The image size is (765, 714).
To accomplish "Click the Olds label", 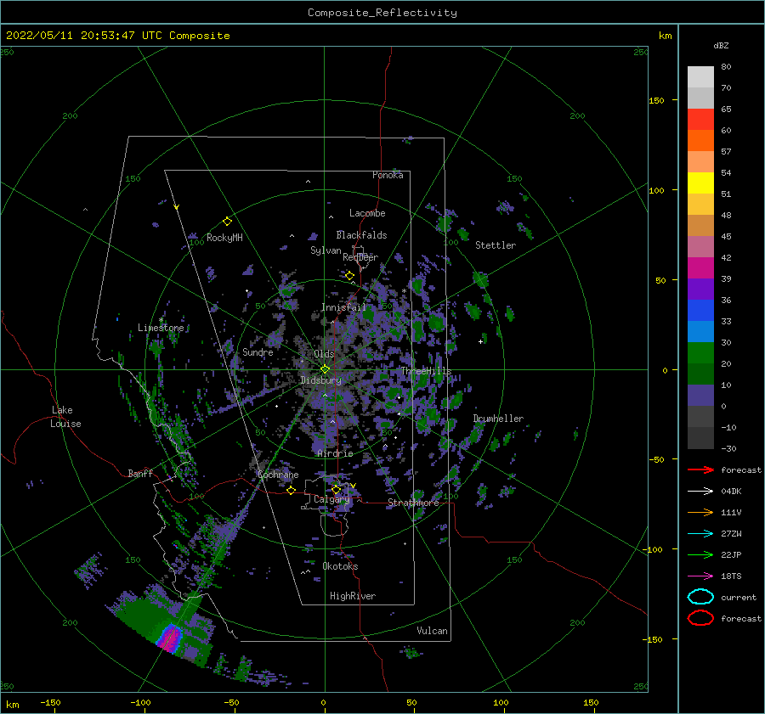I will pyautogui.click(x=324, y=354).
